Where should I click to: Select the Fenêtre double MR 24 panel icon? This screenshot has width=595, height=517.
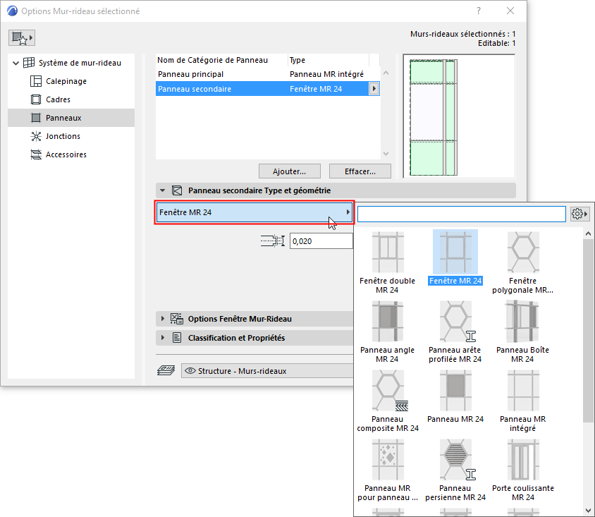(x=388, y=252)
